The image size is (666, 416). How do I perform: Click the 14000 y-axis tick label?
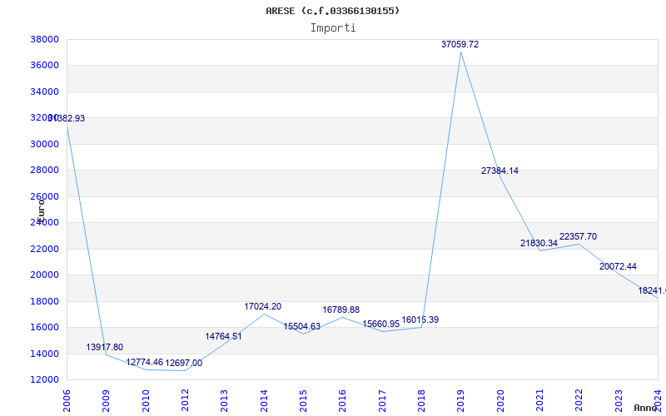point(44,354)
